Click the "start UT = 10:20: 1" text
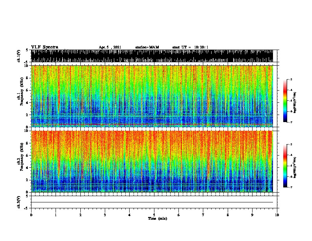 [190, 47]
